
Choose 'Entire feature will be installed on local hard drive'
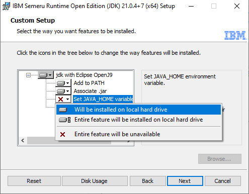(138, 120)
